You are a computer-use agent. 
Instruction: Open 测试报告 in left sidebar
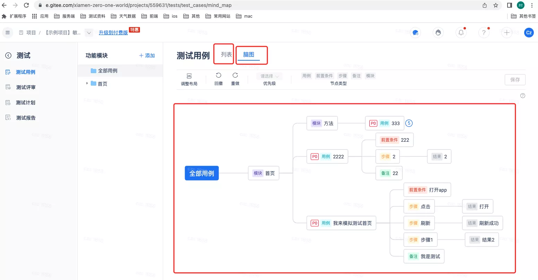point(26,118)
